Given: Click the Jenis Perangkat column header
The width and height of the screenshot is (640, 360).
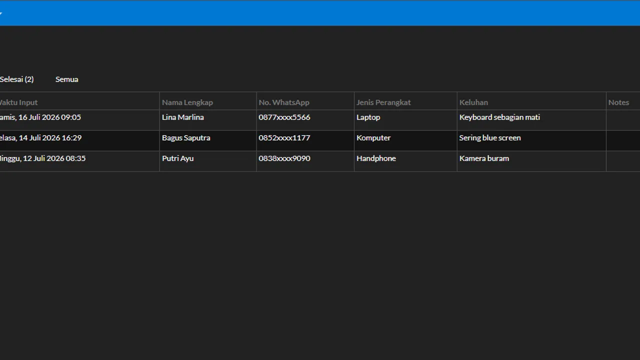Looking at the screenshot, I should [383, 102].
